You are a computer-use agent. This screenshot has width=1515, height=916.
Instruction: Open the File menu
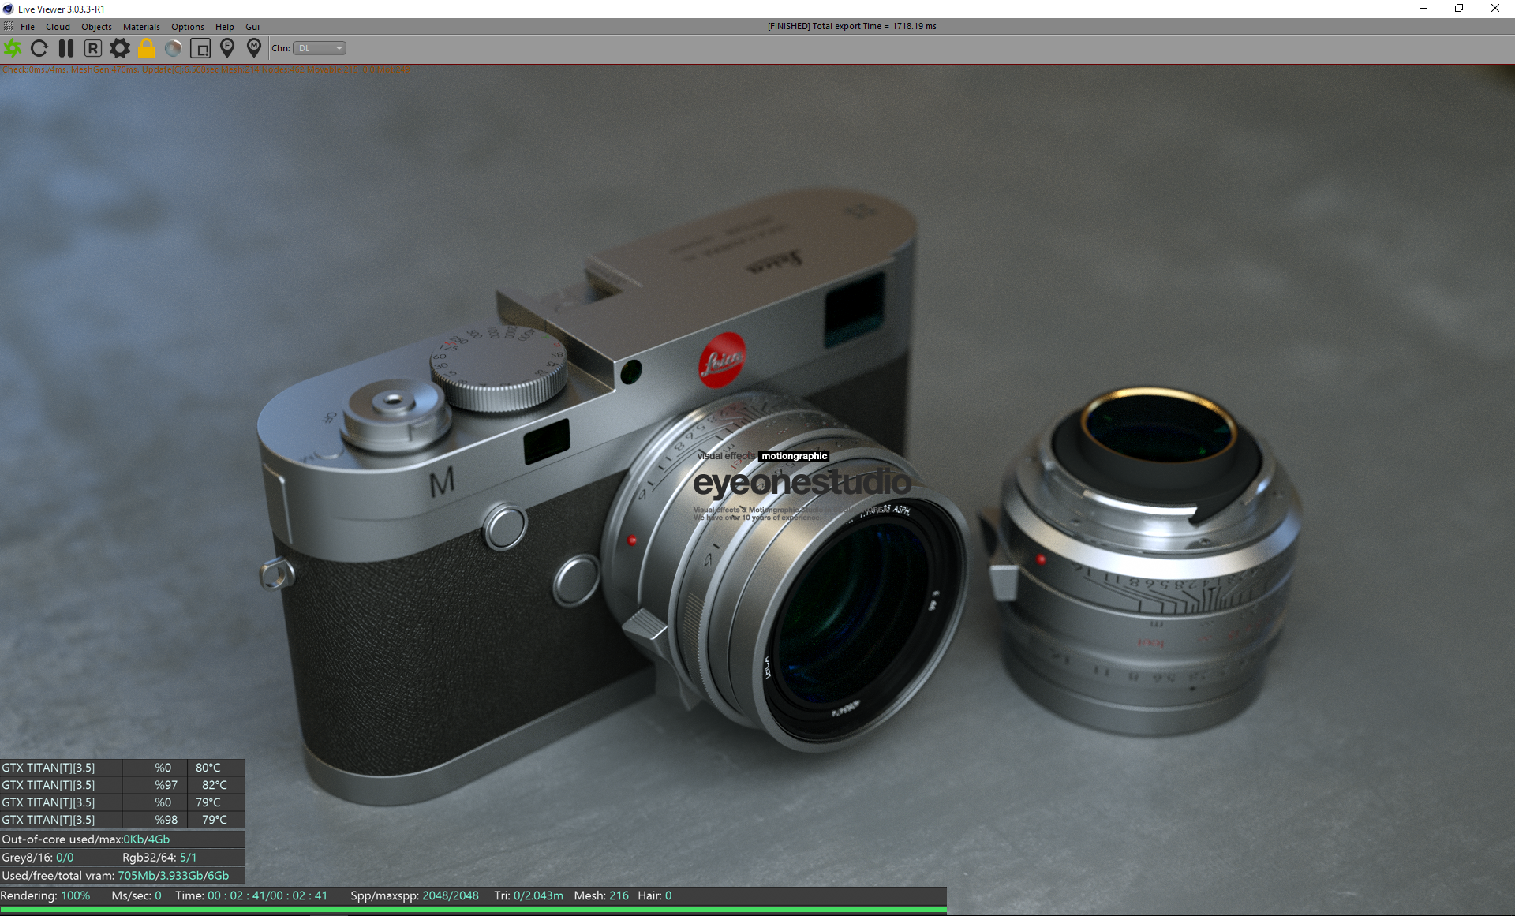pyautogui.click(x=28, y=27)
